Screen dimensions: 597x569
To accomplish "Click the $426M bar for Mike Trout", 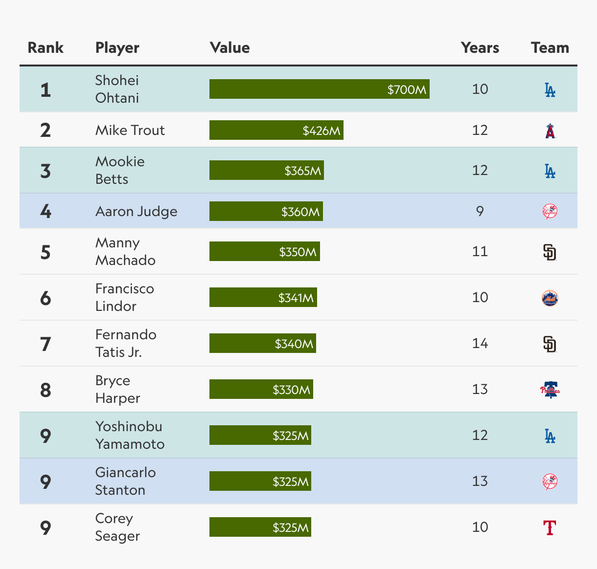I will (276, 130).
